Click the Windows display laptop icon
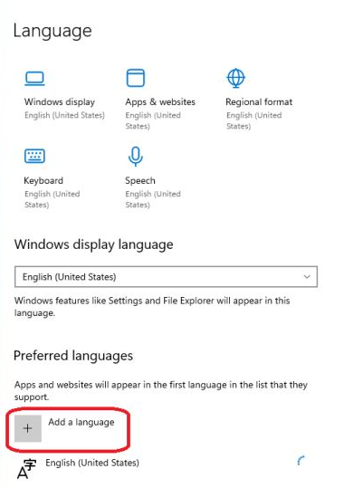The width and height of the screenshot is (363, 488). 34,78
